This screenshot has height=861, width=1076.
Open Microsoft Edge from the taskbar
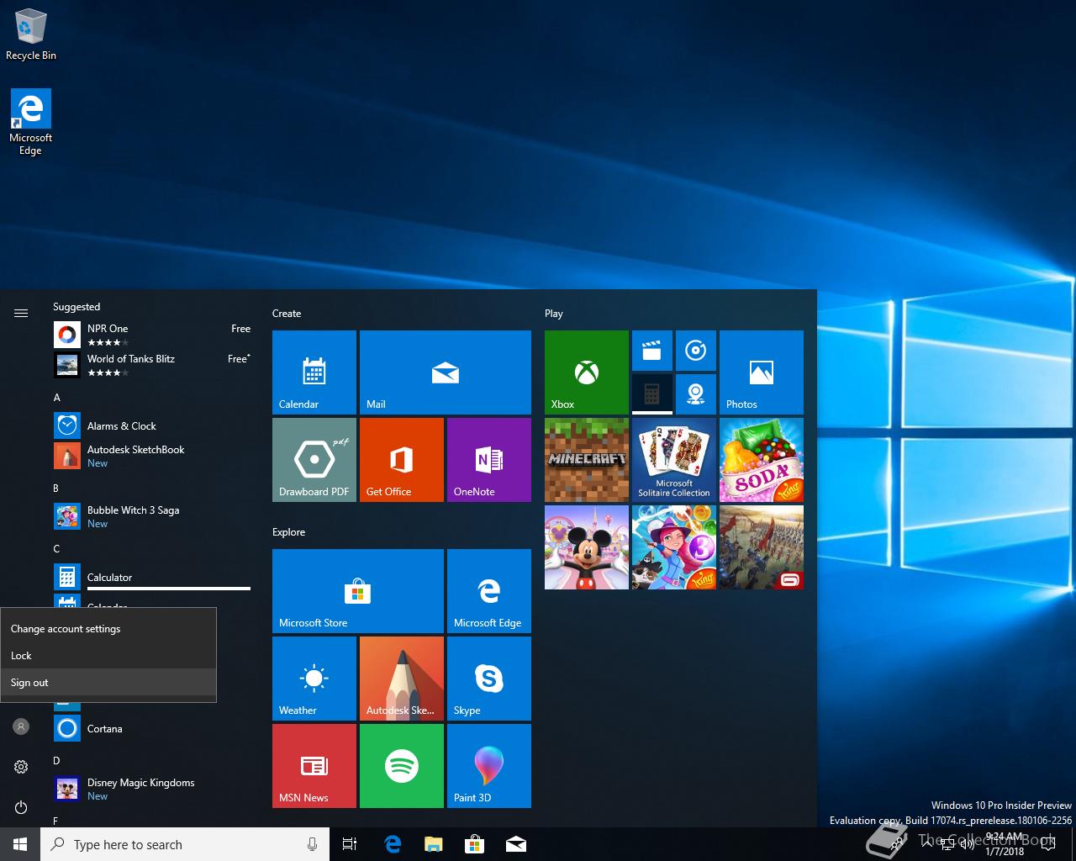pyautogui.click(x=393, y=844)
